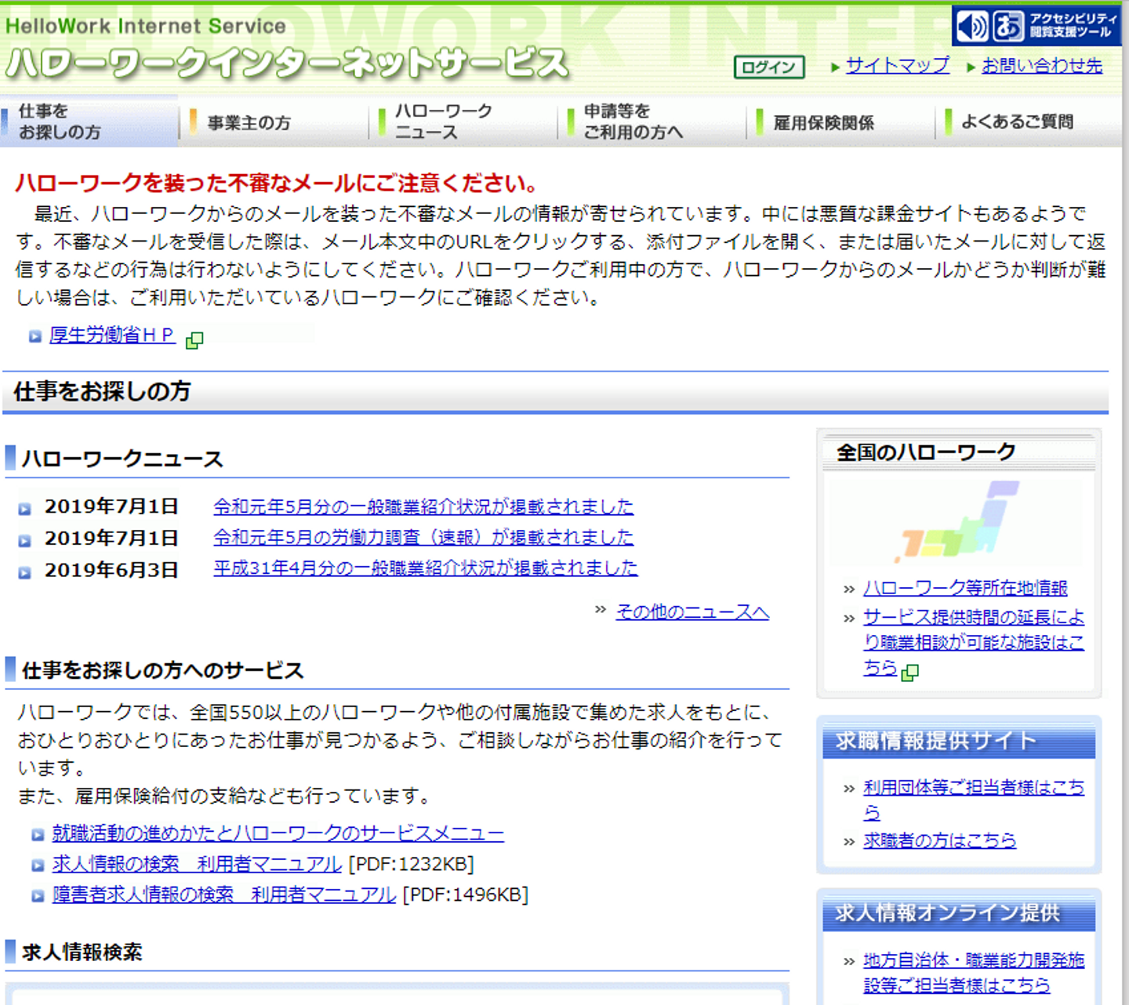Viewport: 1129px width, 1005px height.
Task: Click the external-link icon beside 厚生労働省HP
Action: pos(194,340)
